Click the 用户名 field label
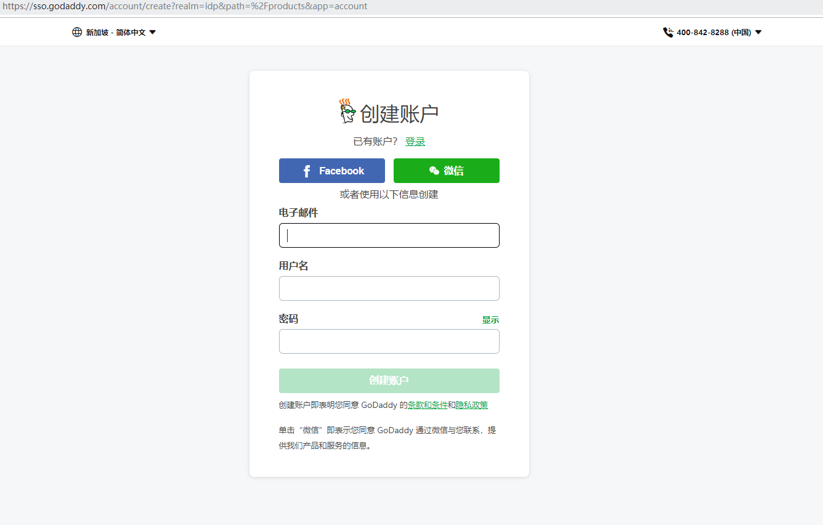The width and height of the screenshot is (823, 525). [294, 266]
